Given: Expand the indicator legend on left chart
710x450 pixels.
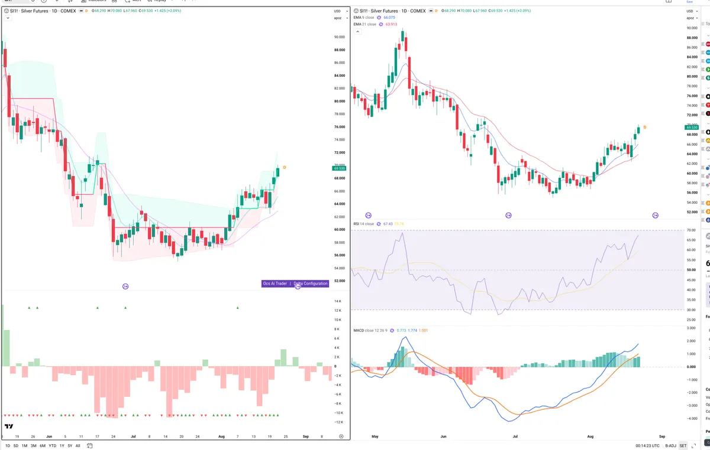Looking at the screenshot, I should pos(7,18).
